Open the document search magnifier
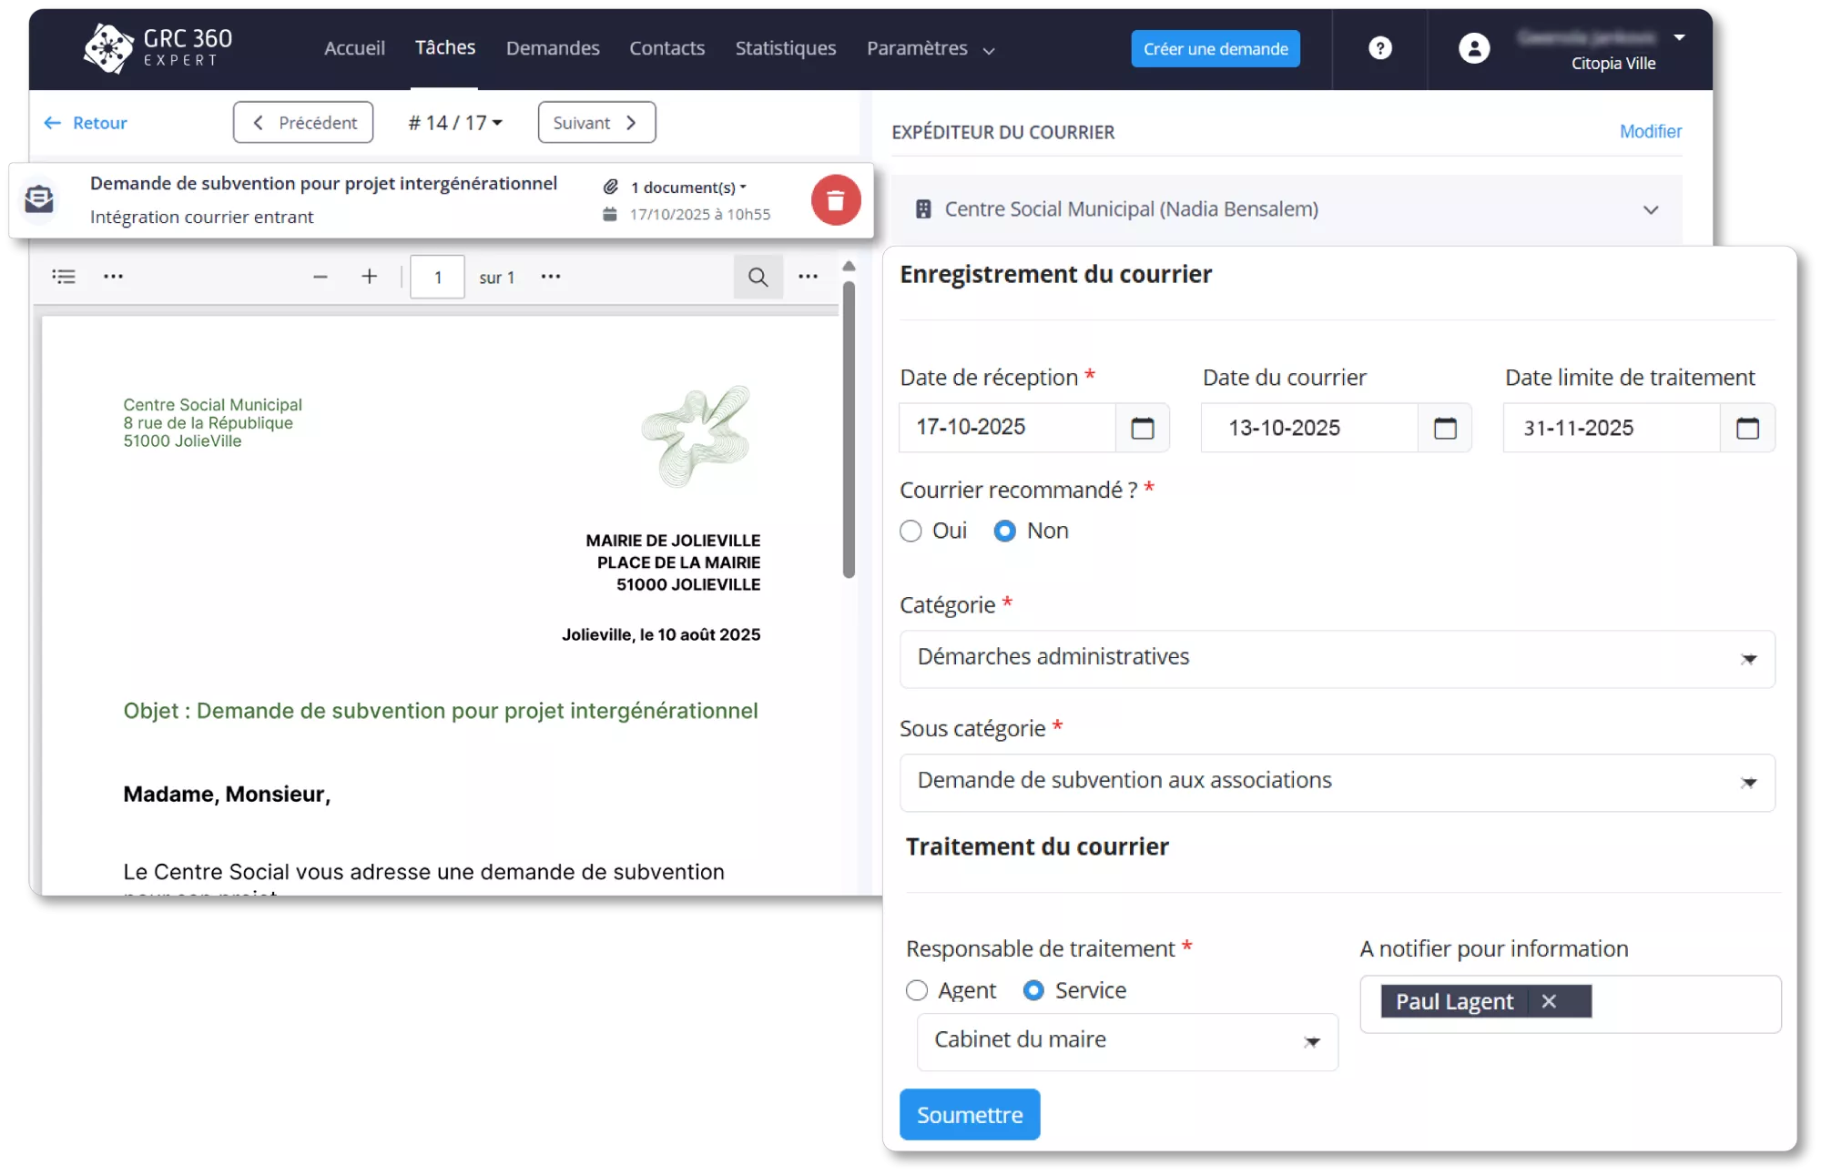 (758, 276)
